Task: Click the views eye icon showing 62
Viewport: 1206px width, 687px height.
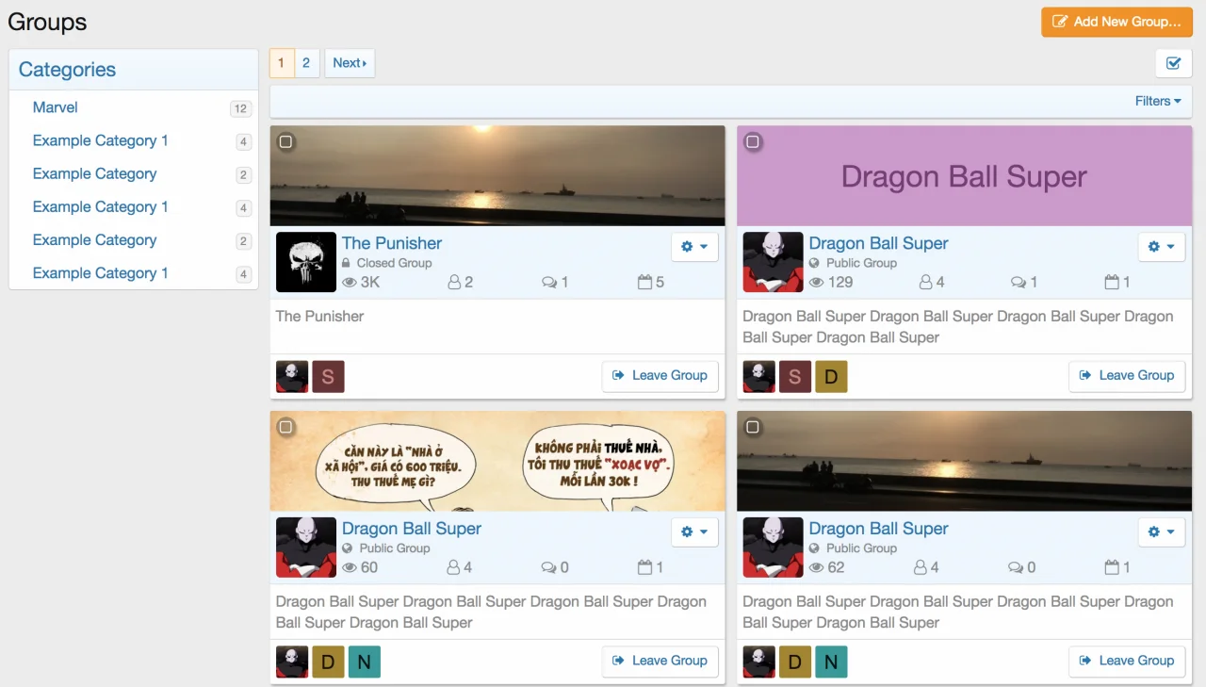Action: pos(817,567)
